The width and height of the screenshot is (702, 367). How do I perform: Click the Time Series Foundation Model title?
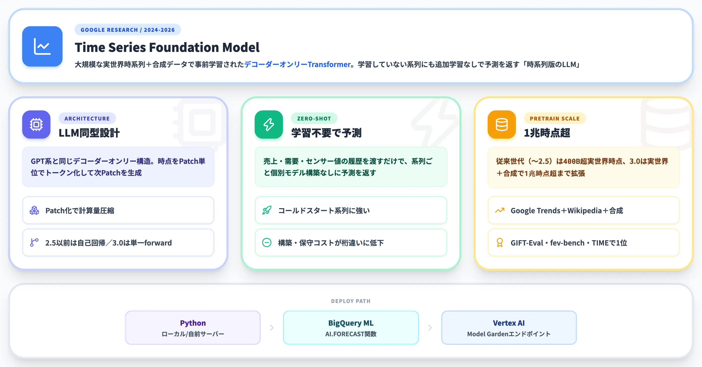pyautogui.click(x=167, y=47)
